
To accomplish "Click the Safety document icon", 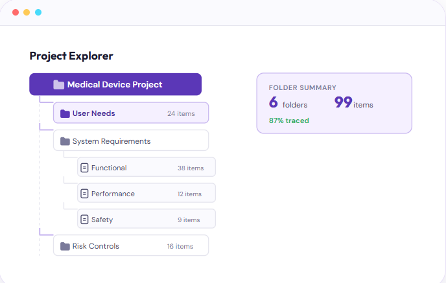I will [84, 220].
